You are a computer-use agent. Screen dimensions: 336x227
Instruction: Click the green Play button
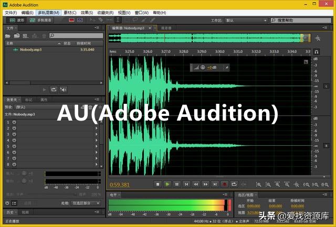coord(167,184)
